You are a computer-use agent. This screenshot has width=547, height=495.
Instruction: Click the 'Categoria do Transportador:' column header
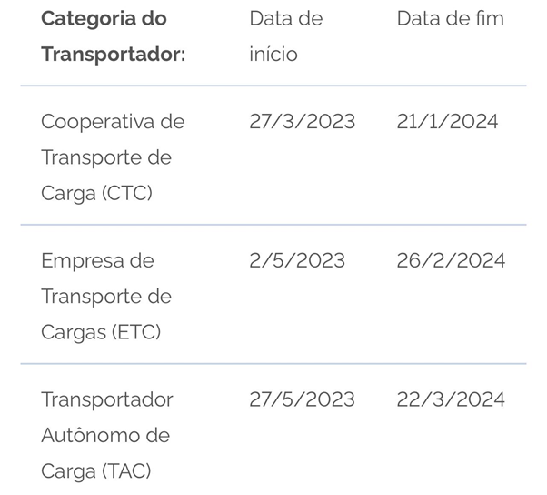pos(113,36)
